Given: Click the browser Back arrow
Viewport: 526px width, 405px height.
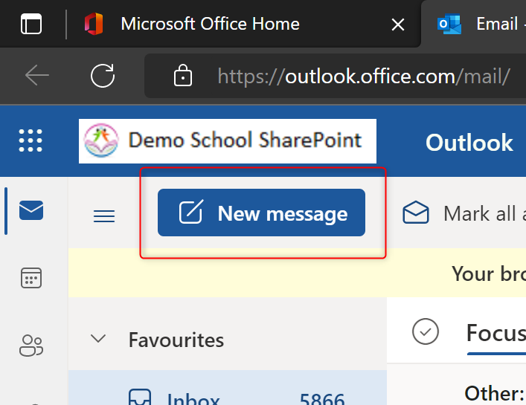Looking at the screenshot, I should [36, 75].
